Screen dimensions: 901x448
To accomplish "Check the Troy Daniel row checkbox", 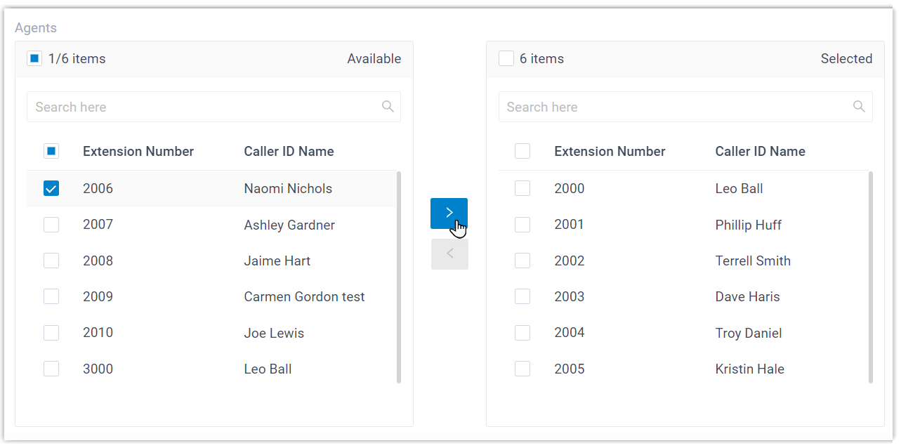I will tap(522, 333).
